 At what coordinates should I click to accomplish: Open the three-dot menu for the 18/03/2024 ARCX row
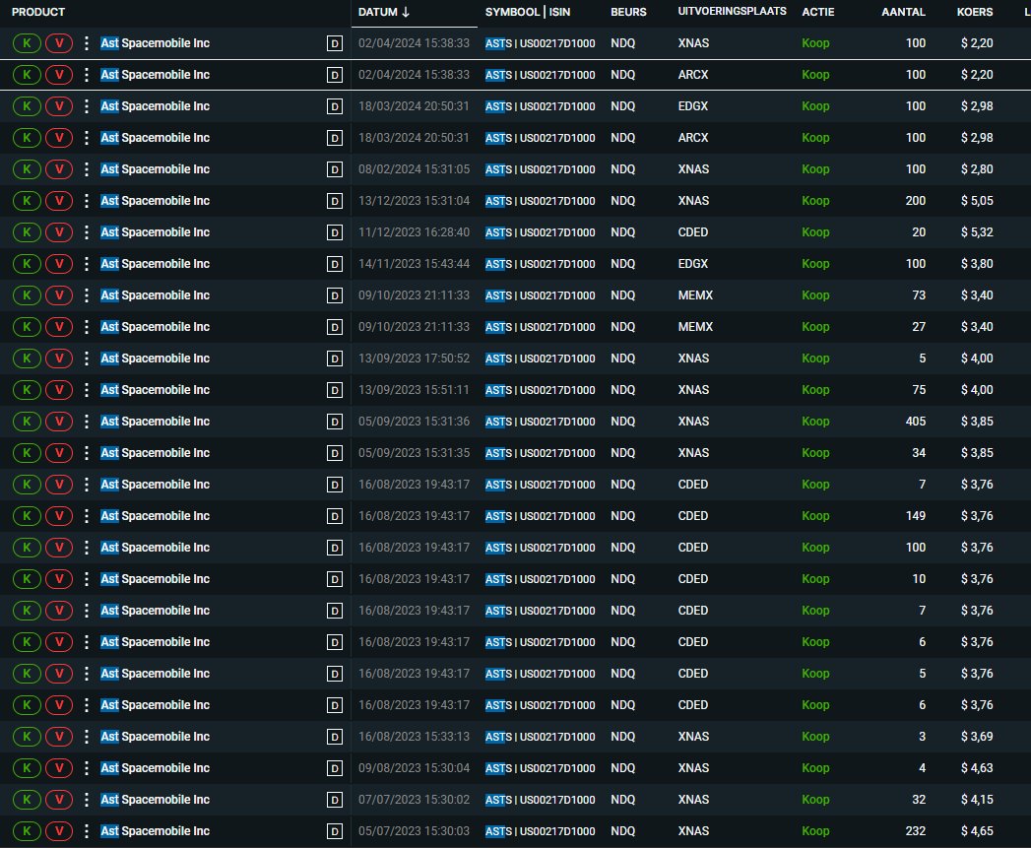coord(86,138)
